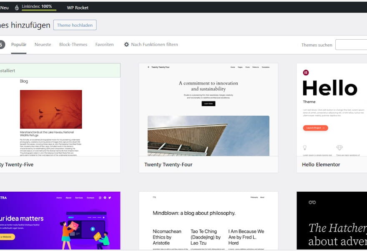The height and width of the screenshot is (251, 367).
Task: Click the Theme hochladen button
Action: point(75,25)
